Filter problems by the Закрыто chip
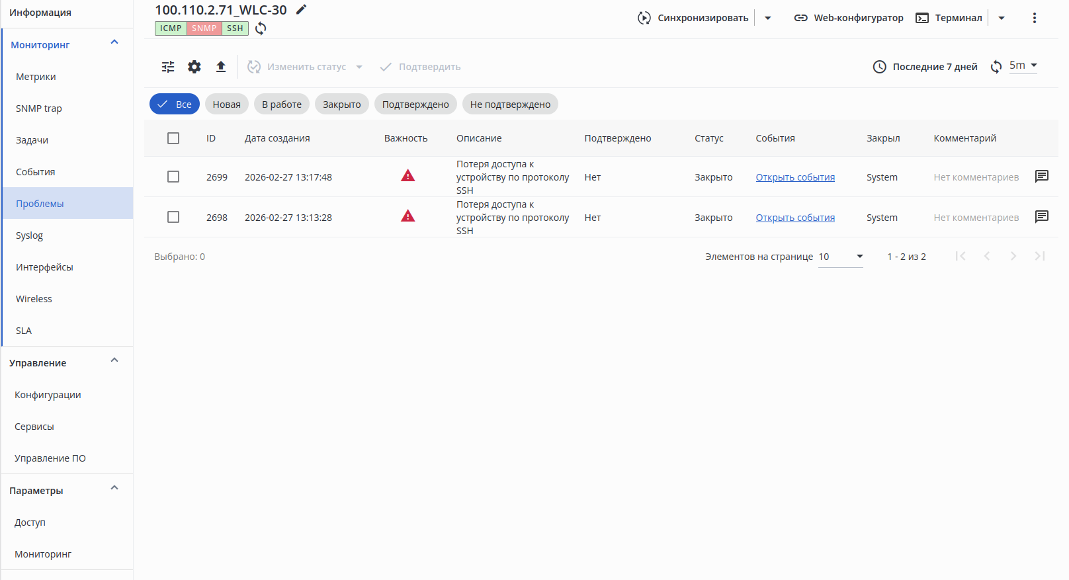This screenshot has width=1069, height=580. coord(341,104)
